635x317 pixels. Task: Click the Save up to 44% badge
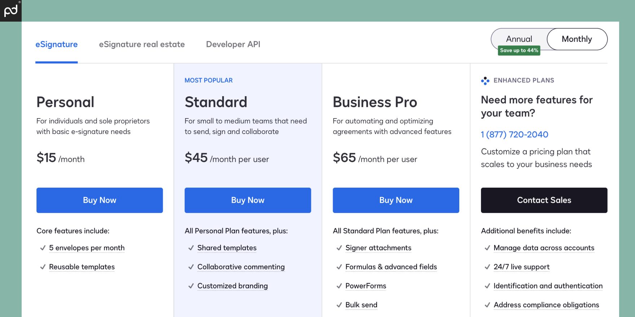click(519, 50)
